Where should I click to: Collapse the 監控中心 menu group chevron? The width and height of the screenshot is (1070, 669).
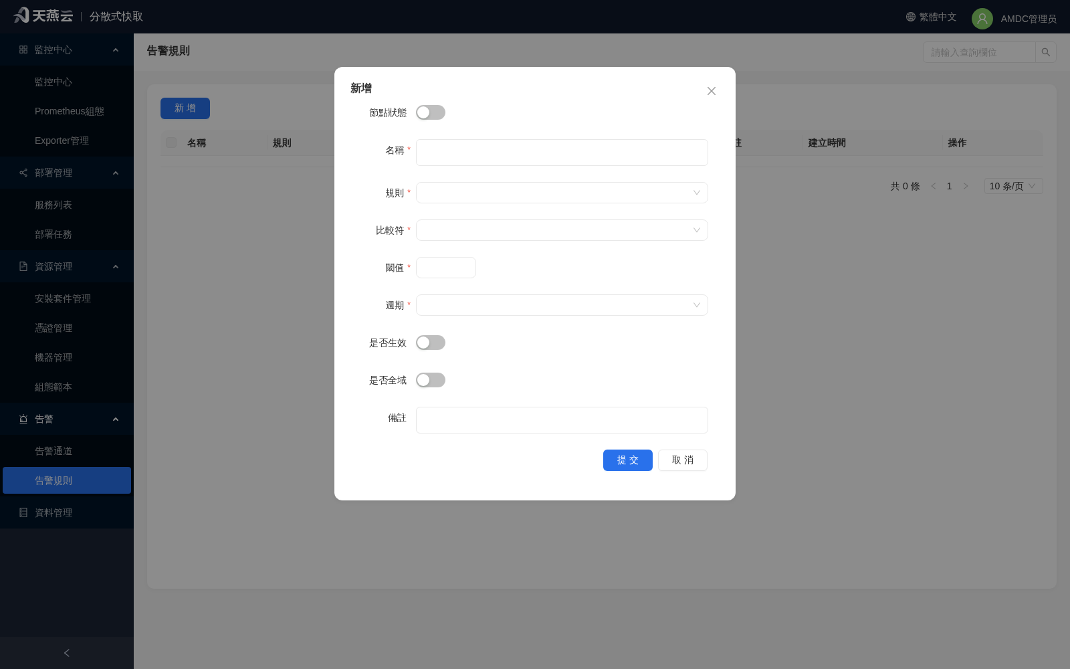pyautogui.click(x=116, y=50)
